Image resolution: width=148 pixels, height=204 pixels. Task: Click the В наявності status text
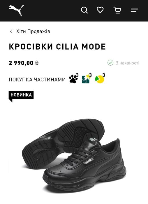coord(127,63)
